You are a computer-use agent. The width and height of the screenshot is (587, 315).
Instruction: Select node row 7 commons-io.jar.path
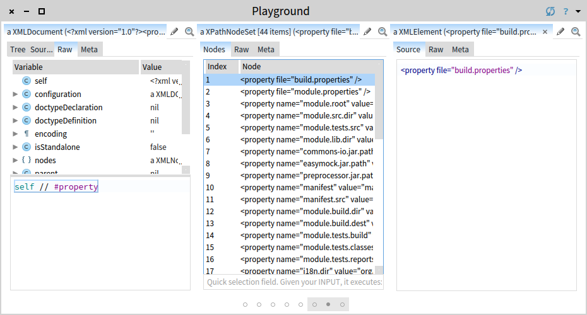tap(289, 152)
